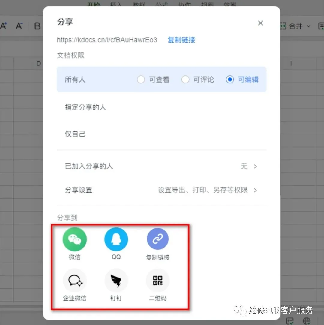
Task: Expand the chevron next to 无
Action: pos(255,167)
